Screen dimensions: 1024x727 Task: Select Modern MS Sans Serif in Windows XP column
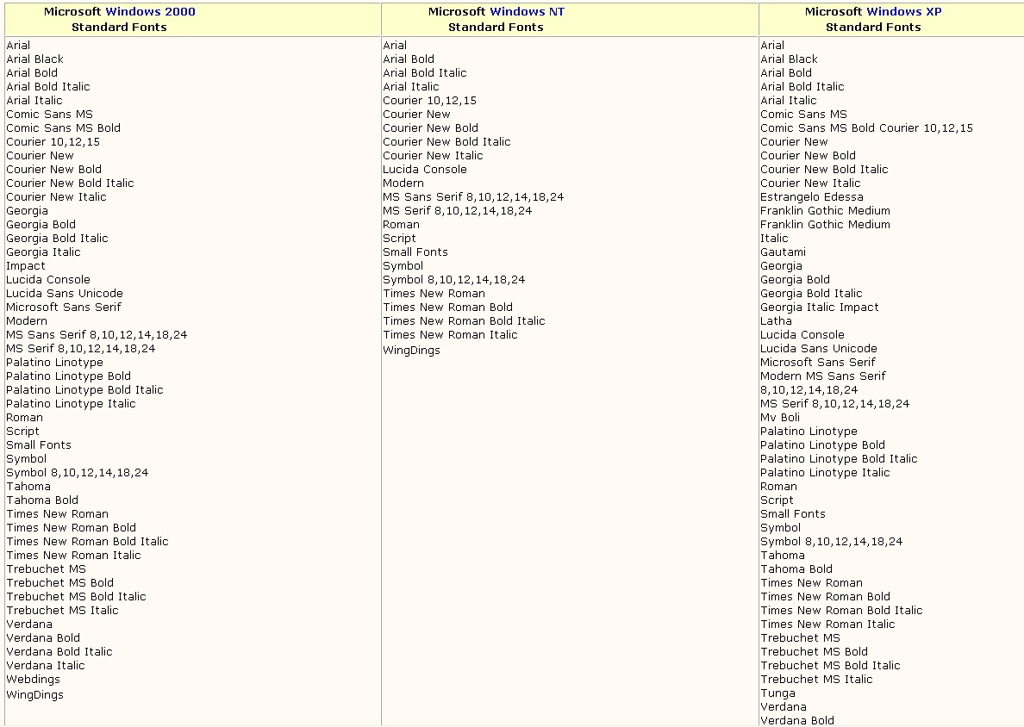(x=823, y=376)
